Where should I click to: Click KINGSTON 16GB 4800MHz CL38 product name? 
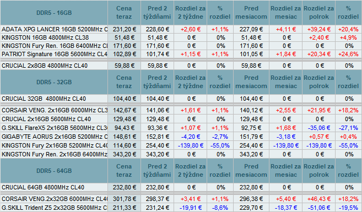coord(45,37)
